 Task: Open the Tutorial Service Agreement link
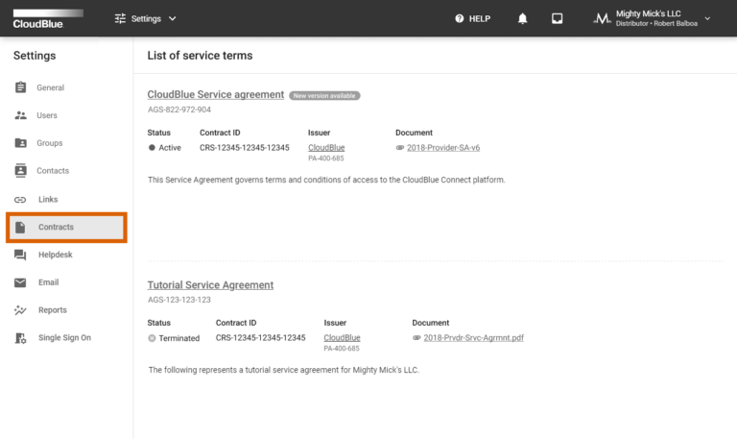[210, 285]
